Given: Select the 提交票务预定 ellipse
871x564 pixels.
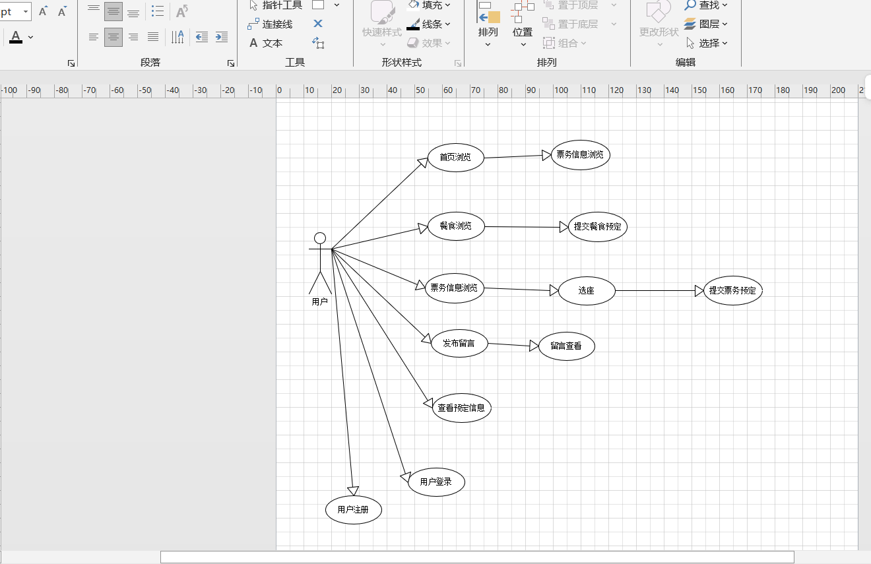Looking at the screenshot, I should [x=732, y=290].
